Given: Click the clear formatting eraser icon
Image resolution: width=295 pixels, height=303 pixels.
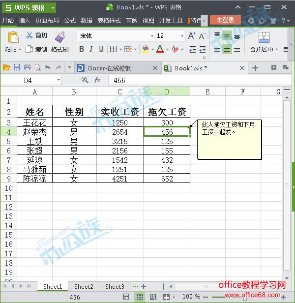Looking at the screenshot, I should [175, 49].
